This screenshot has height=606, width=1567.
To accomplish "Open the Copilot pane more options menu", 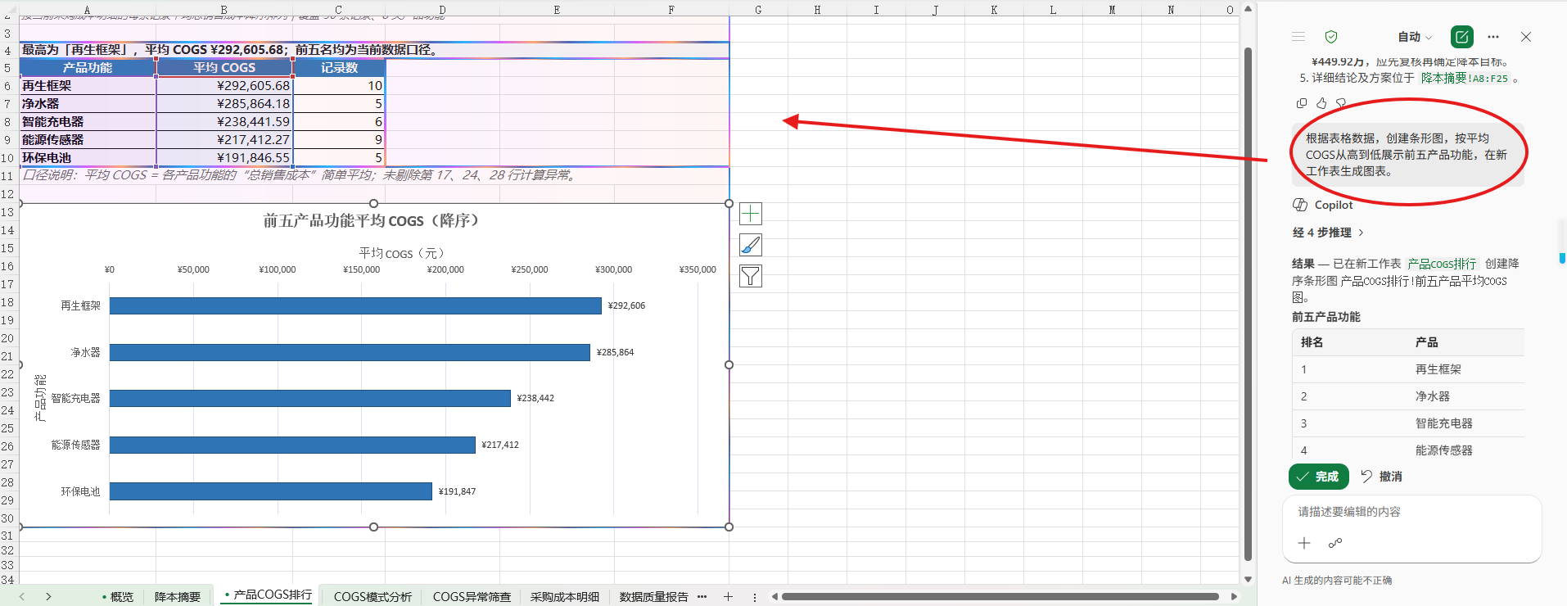I will point(1493,37).
